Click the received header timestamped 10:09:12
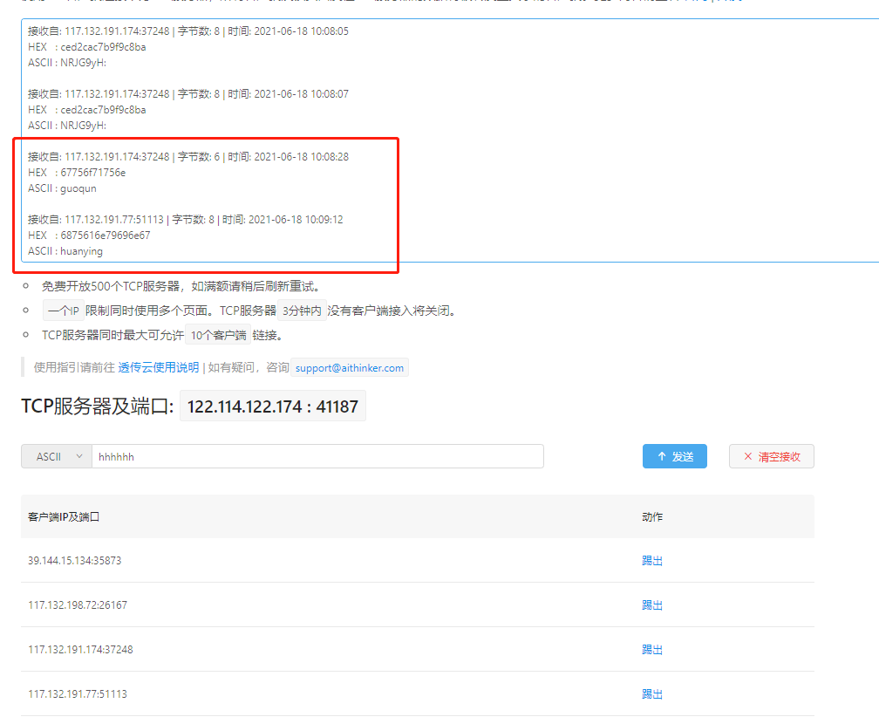The image size is (879, 717). pos(186,220)
